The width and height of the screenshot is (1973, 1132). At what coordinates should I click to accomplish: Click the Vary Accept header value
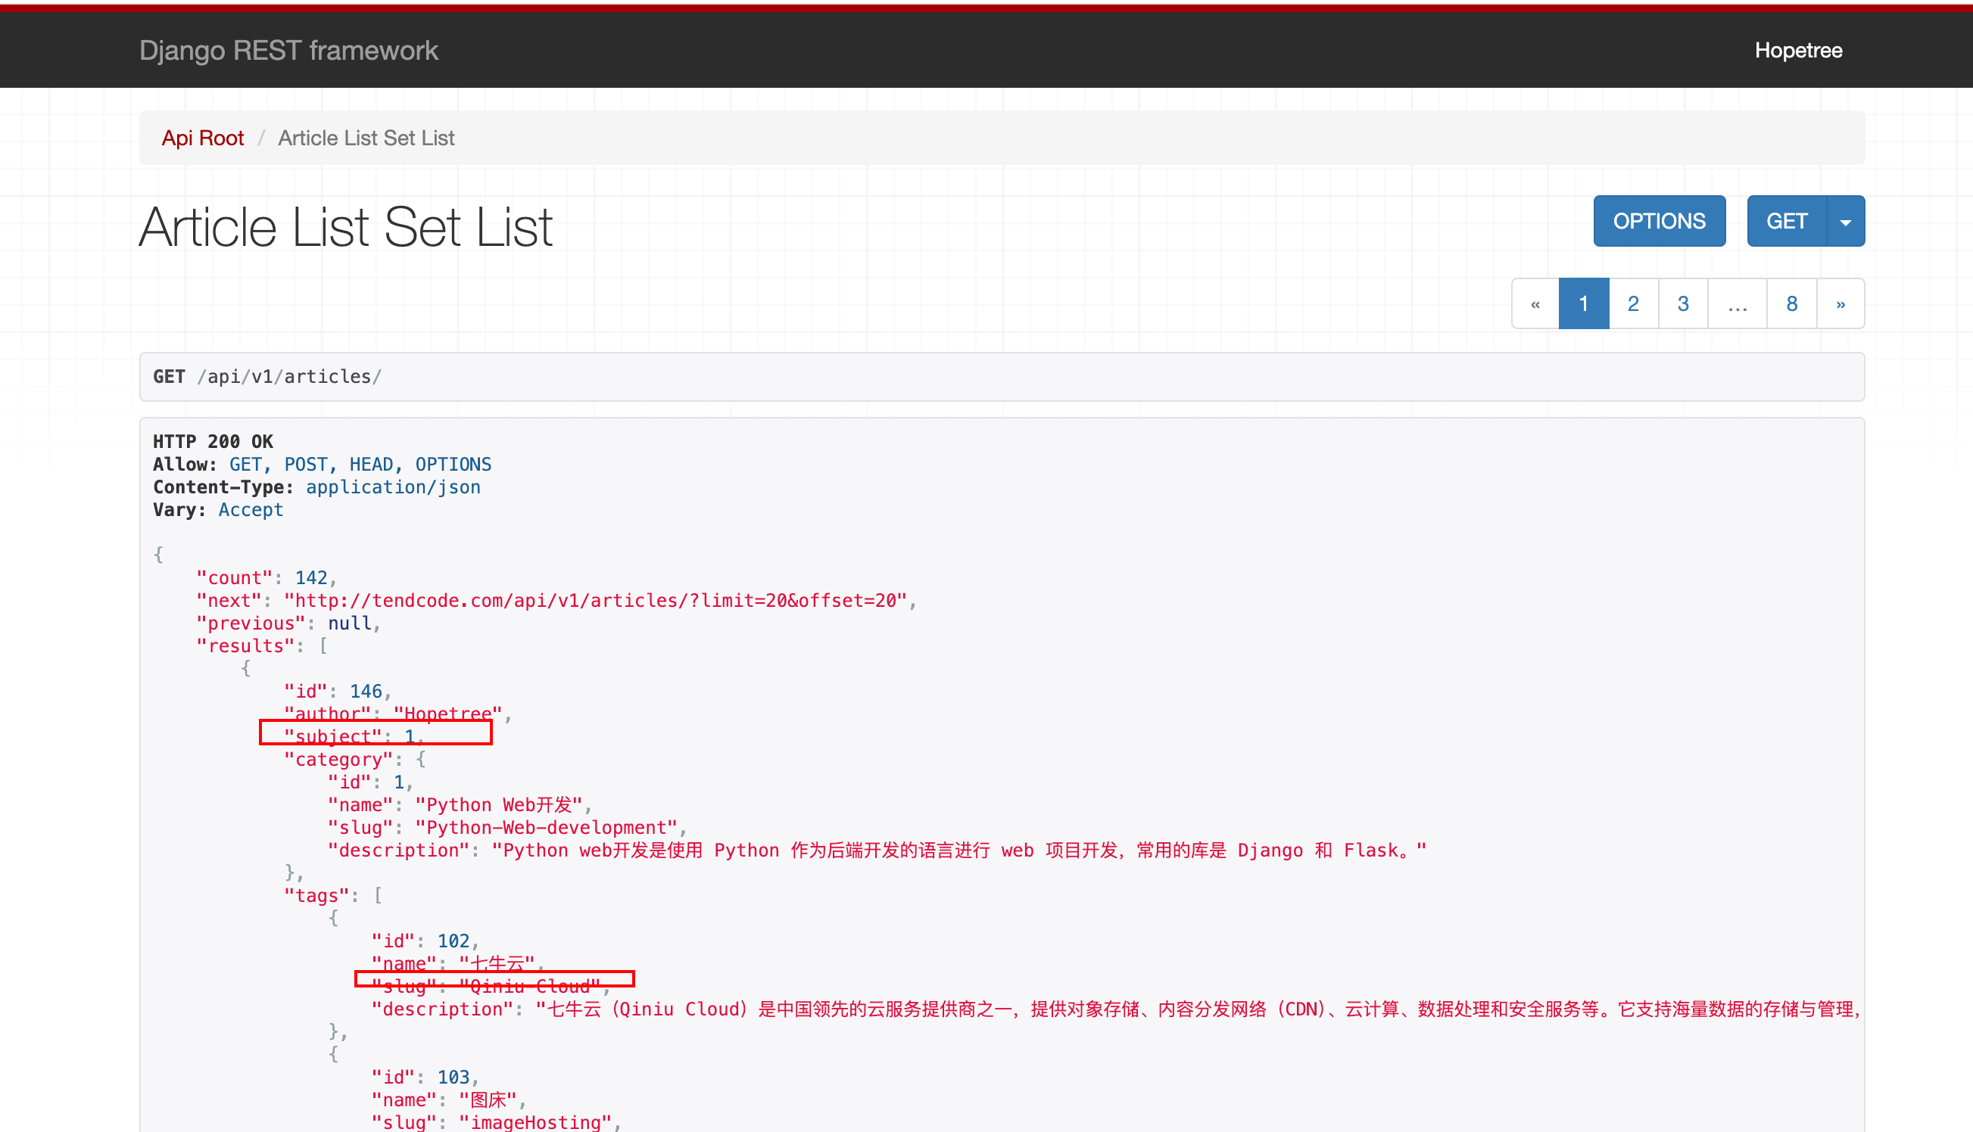pos(251,509)
